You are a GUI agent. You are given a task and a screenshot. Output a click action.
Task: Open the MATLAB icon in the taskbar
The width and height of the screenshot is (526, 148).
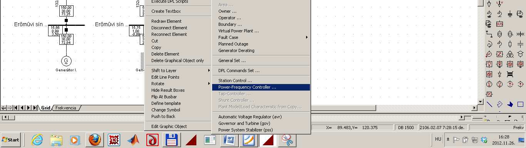(135, 140)
